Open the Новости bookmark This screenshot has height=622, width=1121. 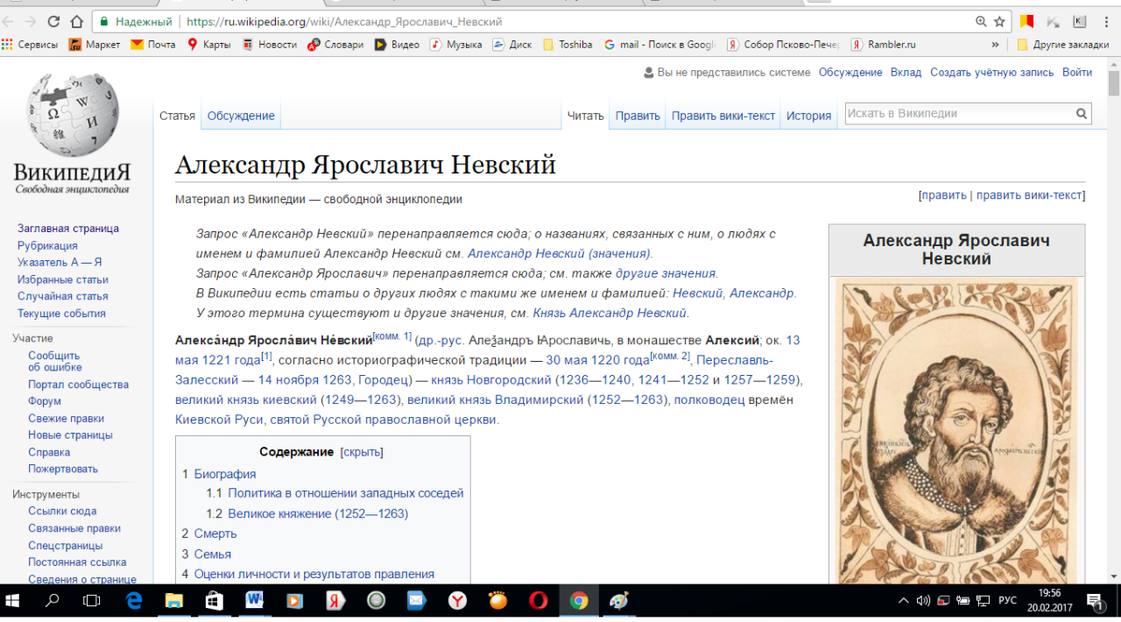point(270,45)
